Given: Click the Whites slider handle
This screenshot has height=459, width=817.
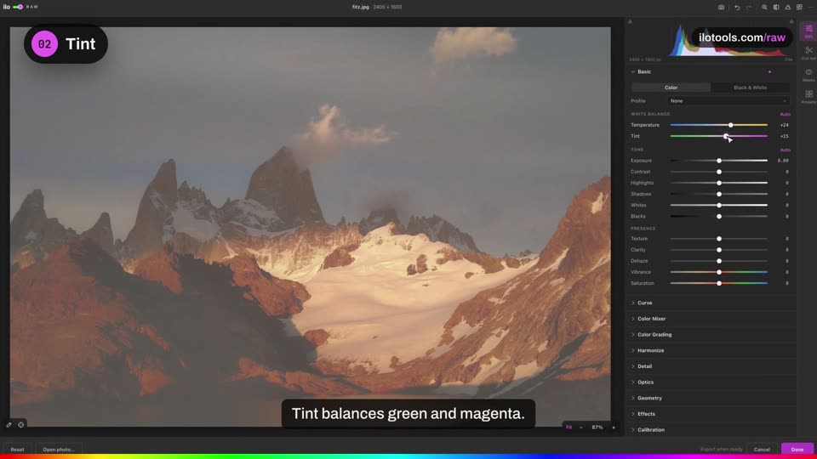Looking at the screenshot, I should pos(719,205).
